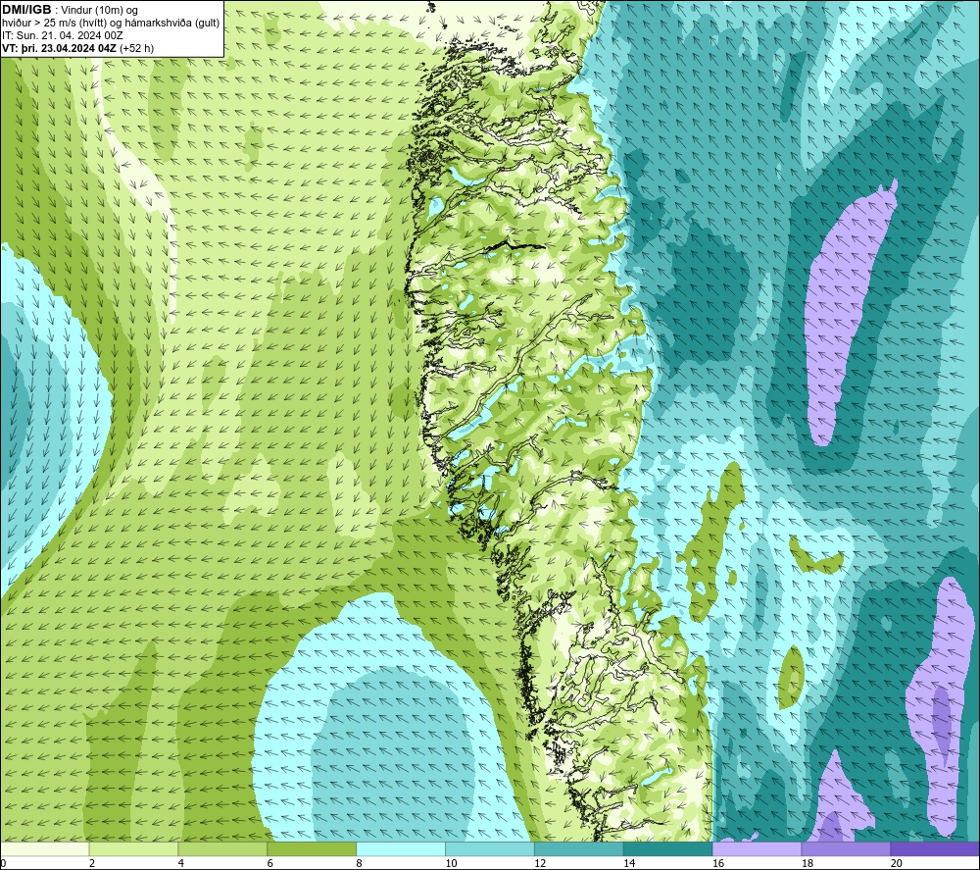Click the 6–8 m/s olive green swatch
Image resolution: width=980 pixels, height=870 pixels.
[x=312, y=848]
